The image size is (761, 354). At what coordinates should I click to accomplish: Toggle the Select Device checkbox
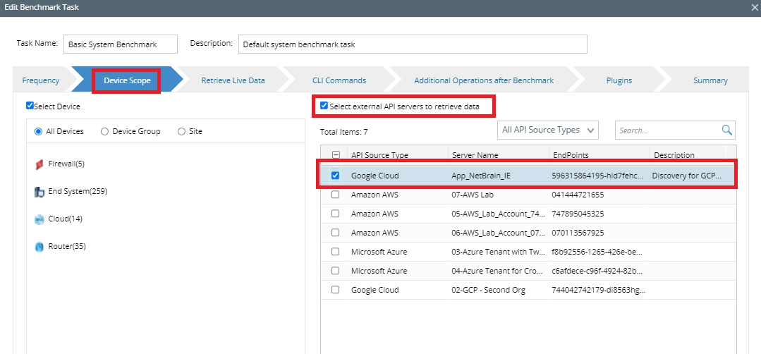click(x=30, y=106)
